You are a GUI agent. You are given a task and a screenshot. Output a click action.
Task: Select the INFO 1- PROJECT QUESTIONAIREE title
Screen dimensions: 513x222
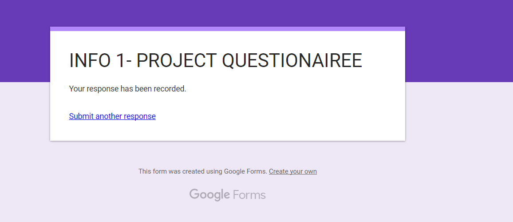[216, 60]
